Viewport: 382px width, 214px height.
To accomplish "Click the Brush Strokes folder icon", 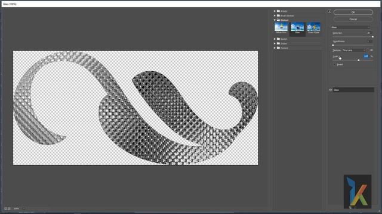I will (278, 15).
